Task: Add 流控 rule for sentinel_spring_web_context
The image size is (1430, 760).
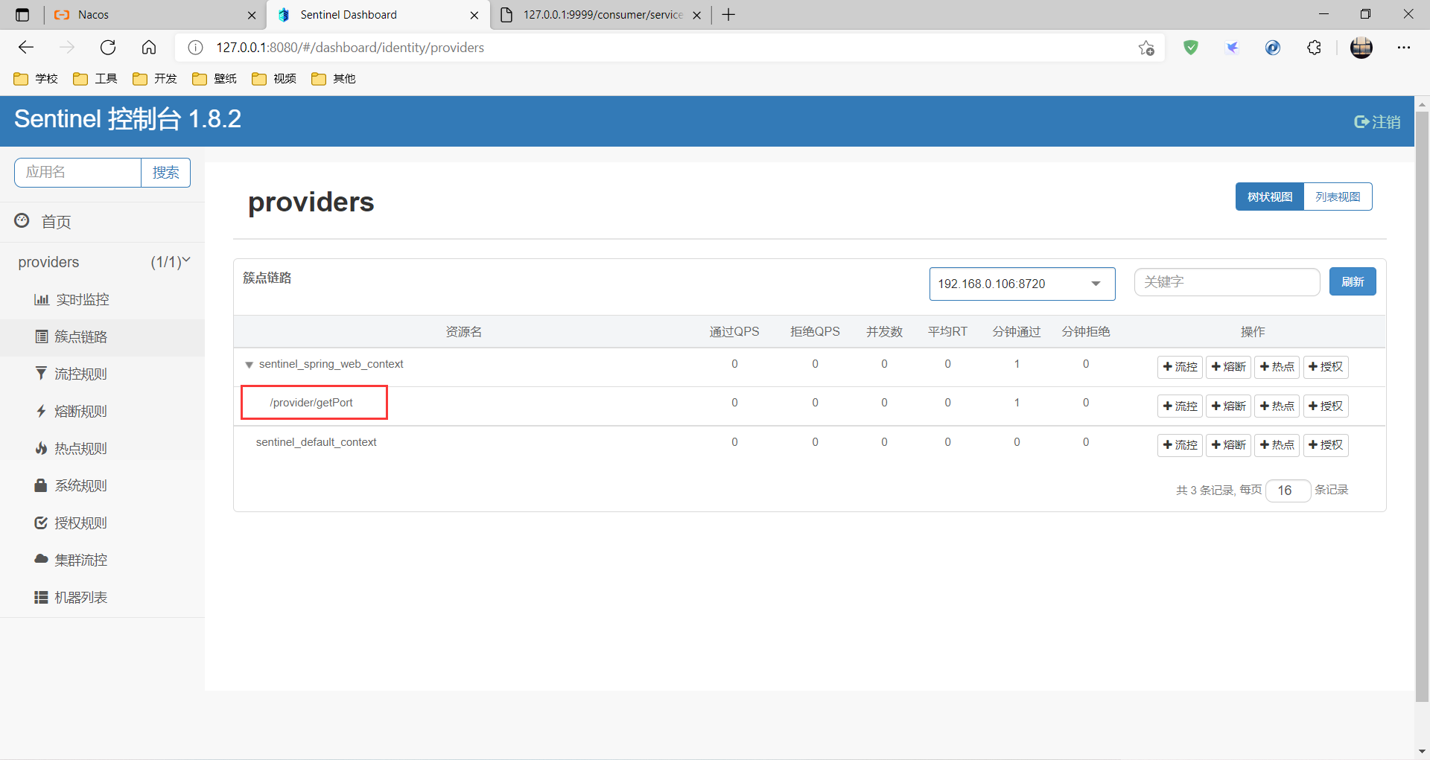Action: pos(1180,367)
